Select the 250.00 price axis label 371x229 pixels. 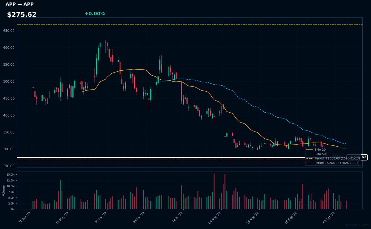tap(9, 166)
